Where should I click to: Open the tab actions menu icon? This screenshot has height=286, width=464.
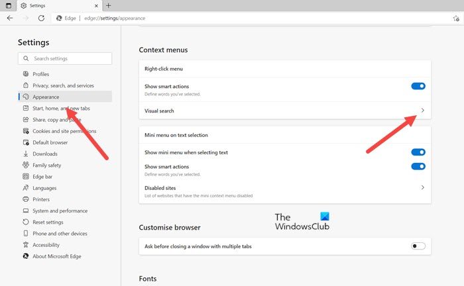pos(9,5)
